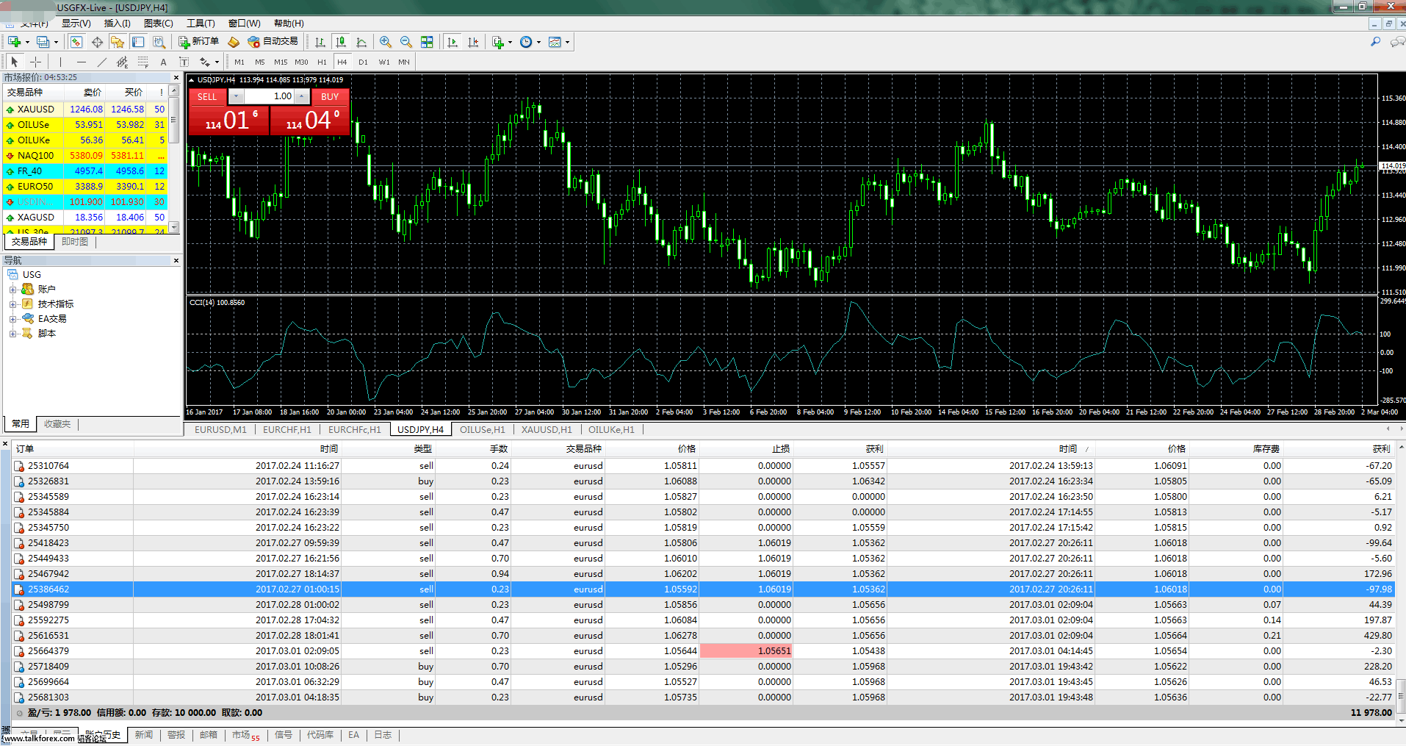The image size is (1406, 746).
Task: Switch chart to Line Chart type
Action: pos(361,42)
